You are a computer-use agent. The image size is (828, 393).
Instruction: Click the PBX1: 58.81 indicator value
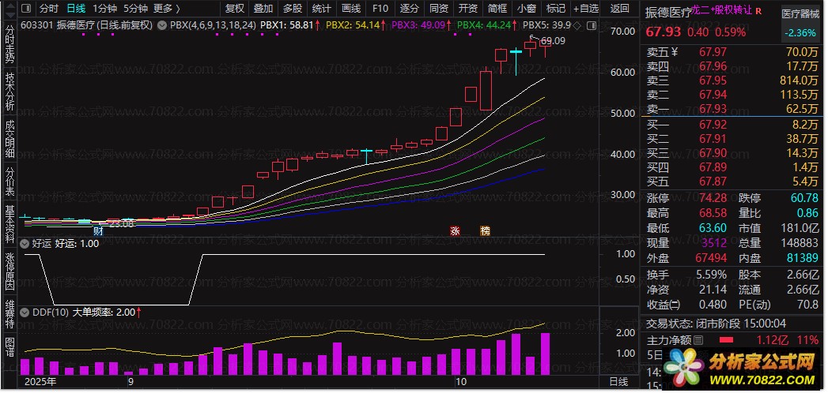290,24
